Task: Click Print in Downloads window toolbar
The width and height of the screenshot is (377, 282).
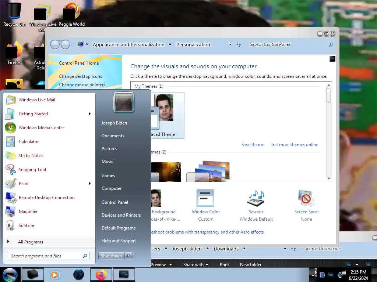Action: [x=224, y=264]
